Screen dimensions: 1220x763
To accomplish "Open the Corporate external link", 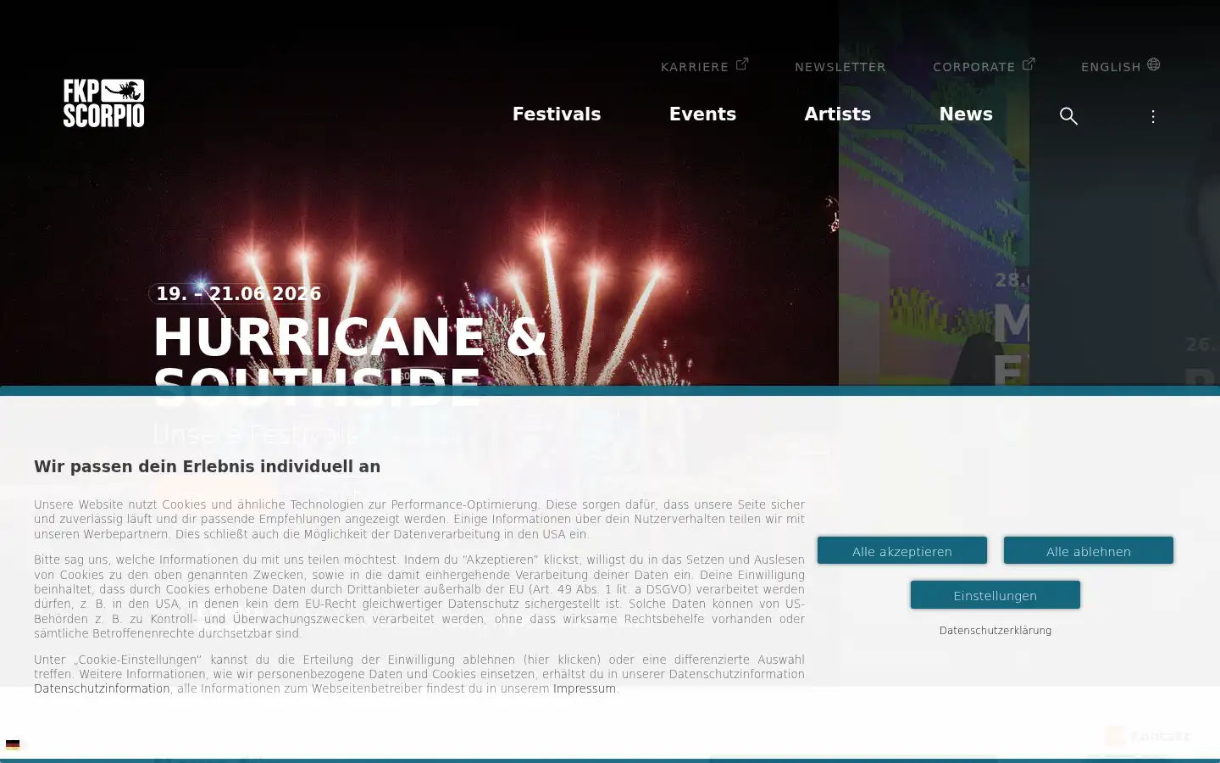I will click(984, 66).
